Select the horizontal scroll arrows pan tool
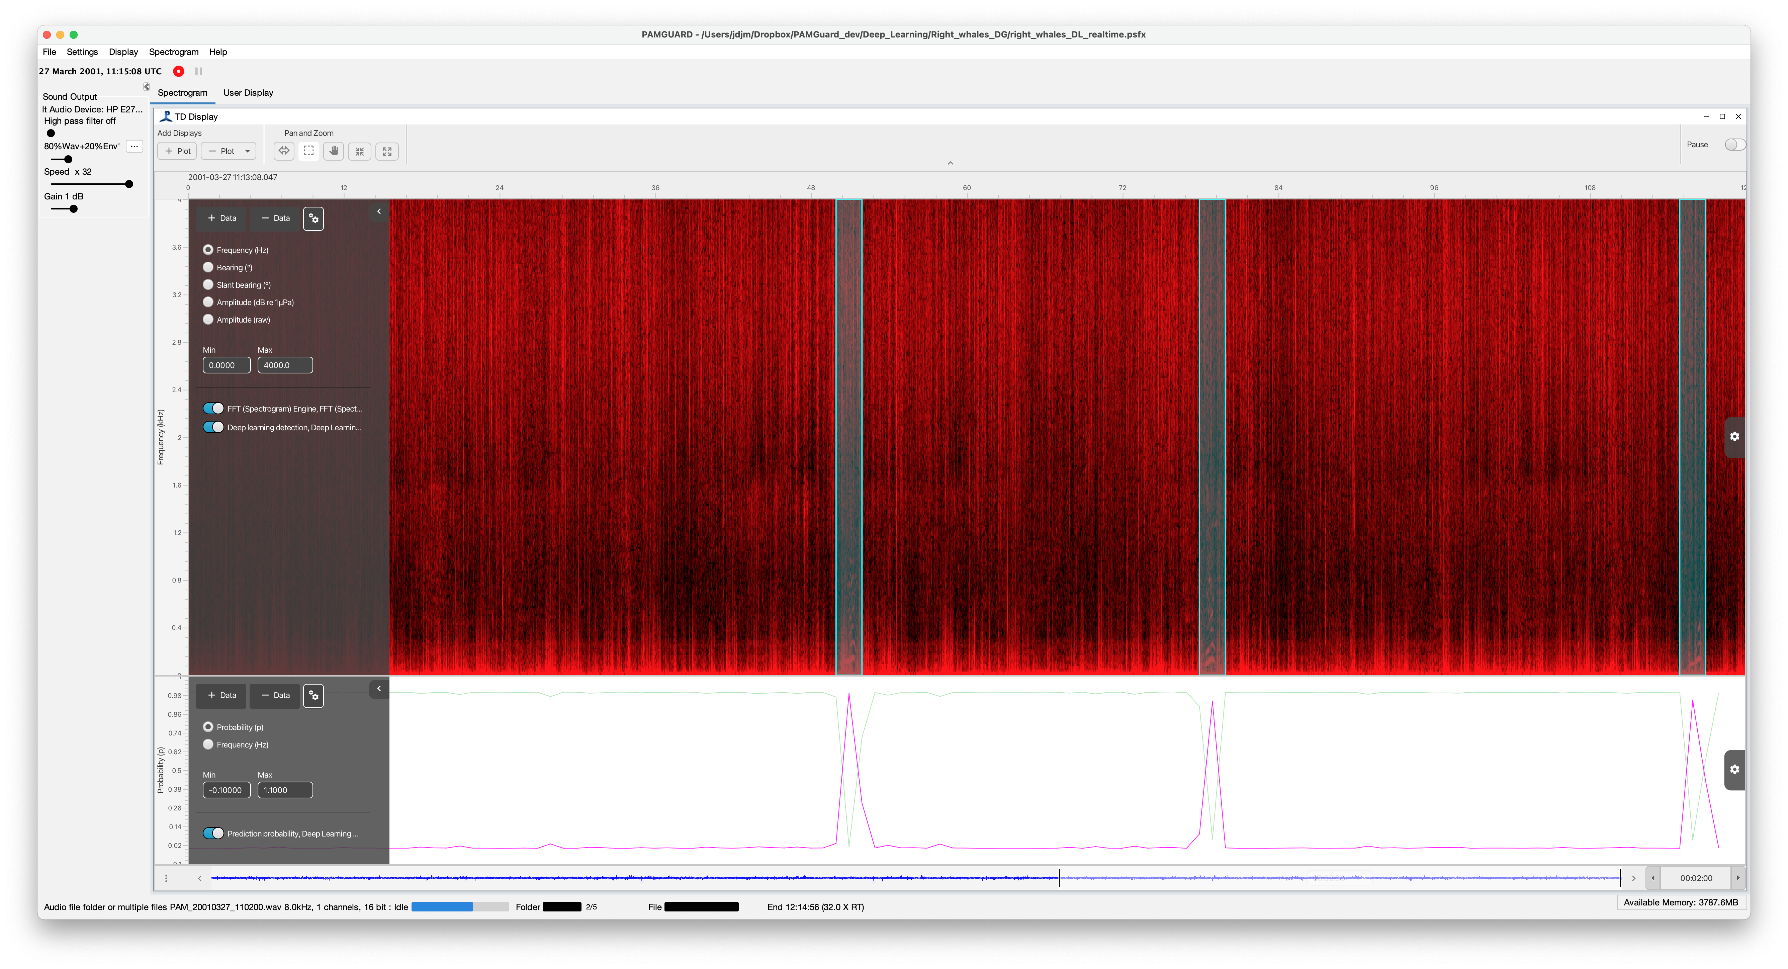 (284, 151)
